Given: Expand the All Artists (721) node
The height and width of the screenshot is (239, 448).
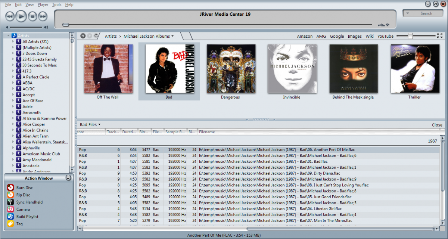Looking at the screenshot, I should click(13, 41).
